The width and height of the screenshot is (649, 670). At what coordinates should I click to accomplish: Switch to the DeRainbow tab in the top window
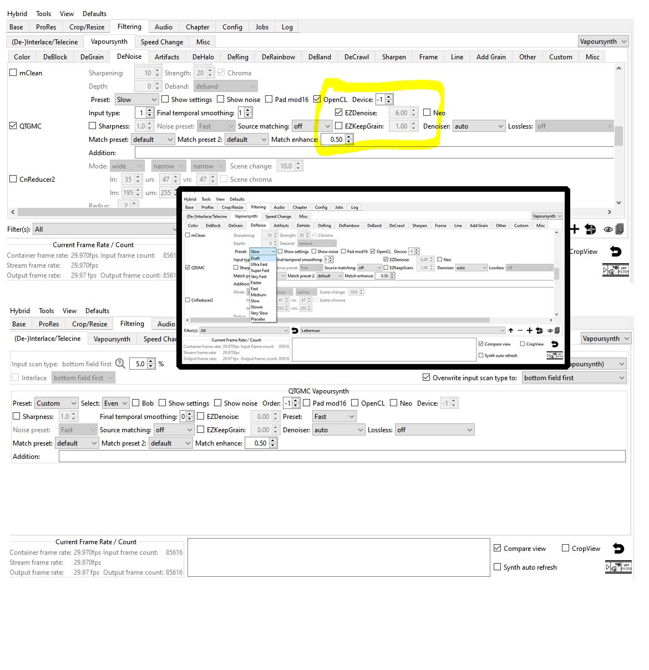[x=278, y=57]
